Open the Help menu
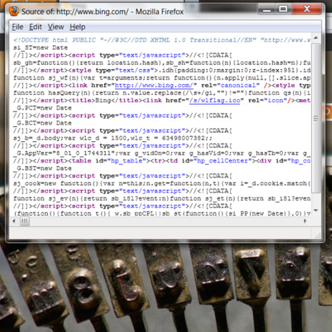This screenshot has height=332, width=332. pos(78,27)
